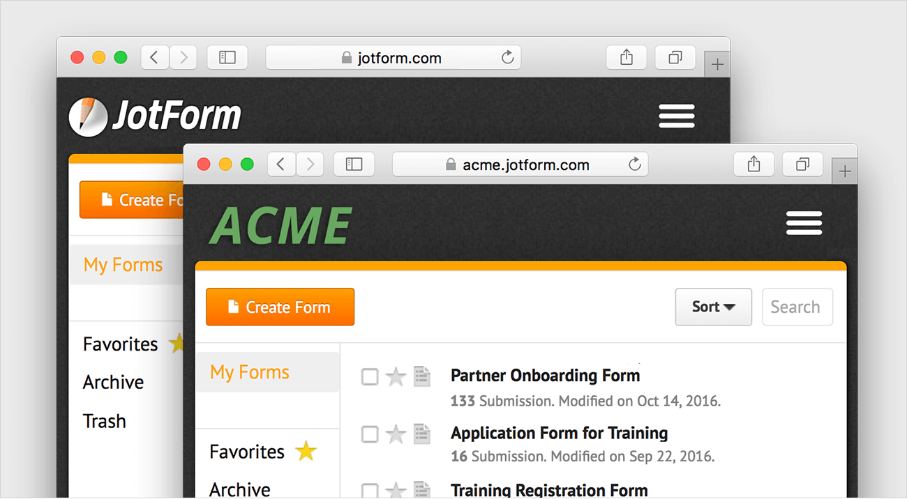The image size is (907, 499).
Task: Go back in the jotform.com window
Action: pos(154,57)
